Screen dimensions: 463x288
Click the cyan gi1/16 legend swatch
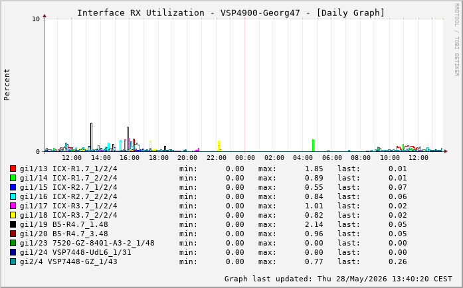pyautogui.click(x=13, y=196)
